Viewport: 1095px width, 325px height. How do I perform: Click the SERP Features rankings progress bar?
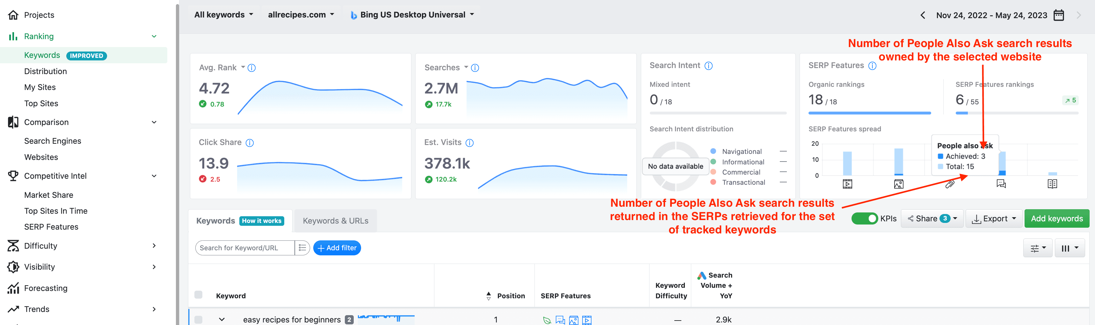click(1017, 113)
